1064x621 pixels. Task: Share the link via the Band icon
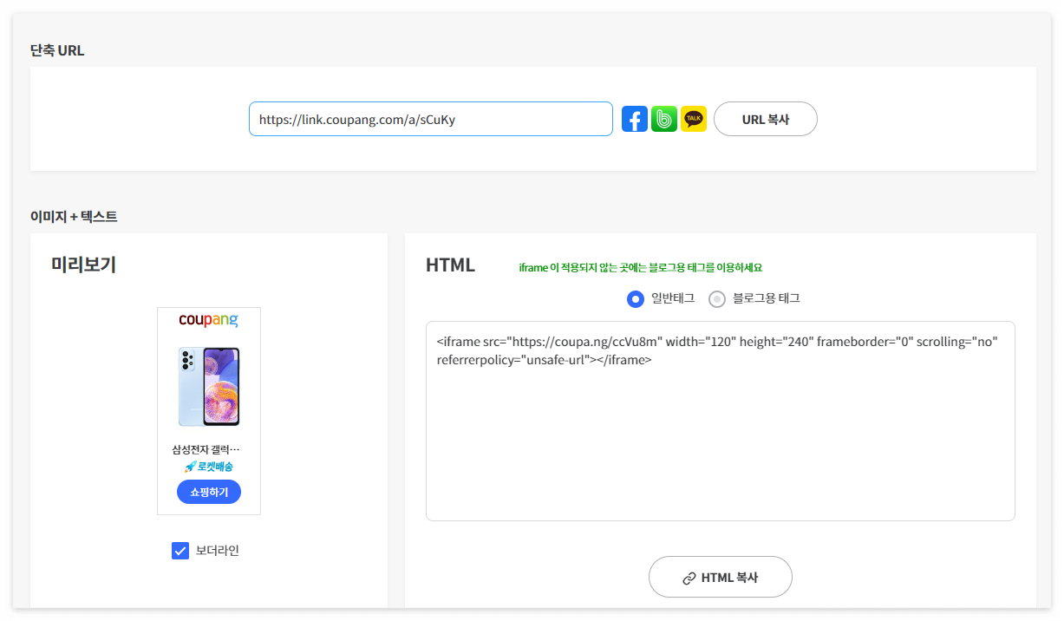coord(663,119)
